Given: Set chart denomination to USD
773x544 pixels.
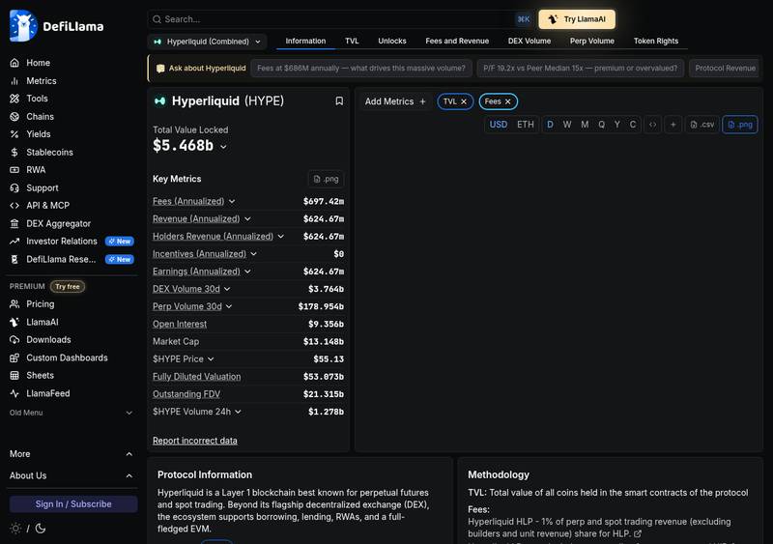Looking at the screenshot, I should (498, 125).
